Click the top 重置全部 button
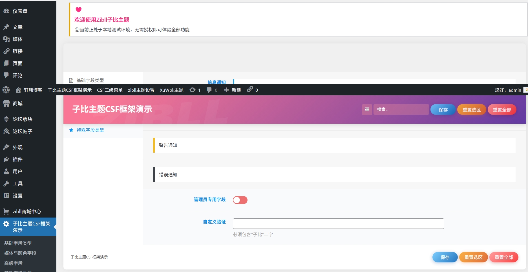Screen dimensions: 528x272 pos(502,110)
